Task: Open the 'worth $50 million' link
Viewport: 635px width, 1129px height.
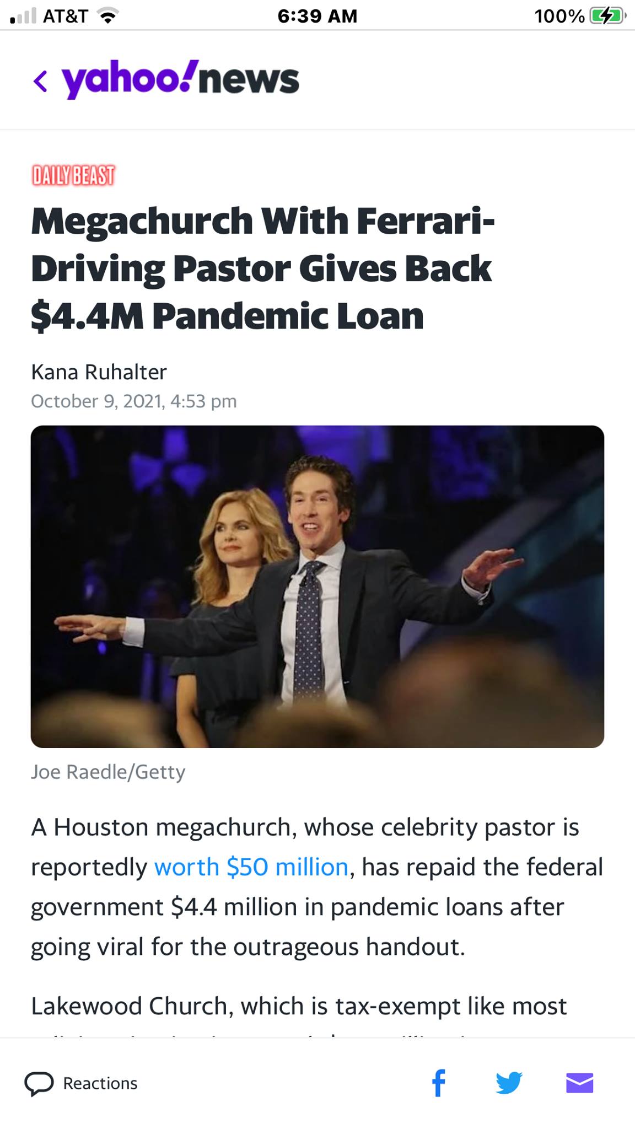Action: pos(251,867)
